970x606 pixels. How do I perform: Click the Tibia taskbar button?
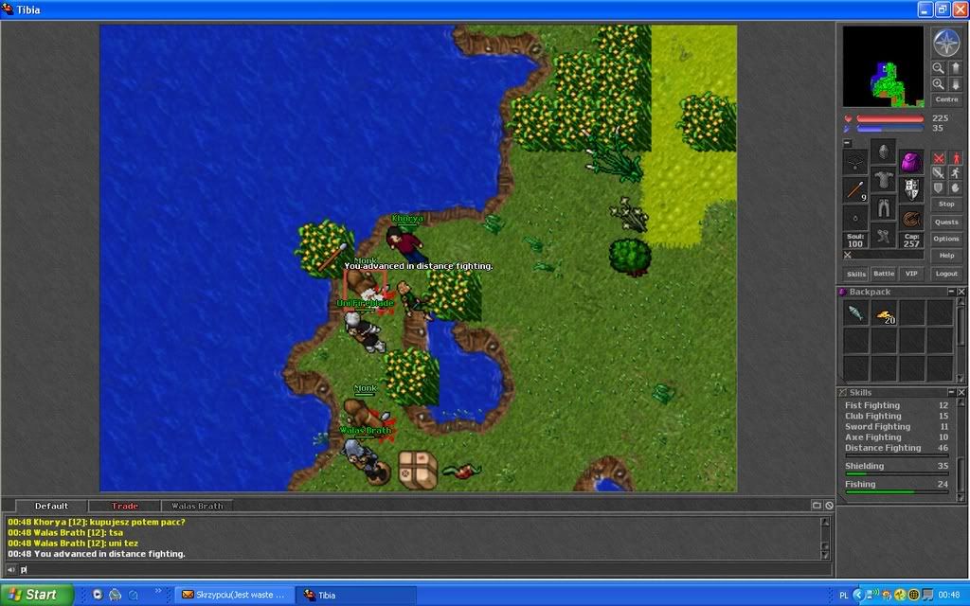click(355, 595)
